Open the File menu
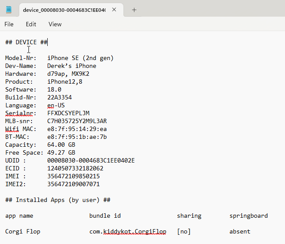 click(9, 24)
